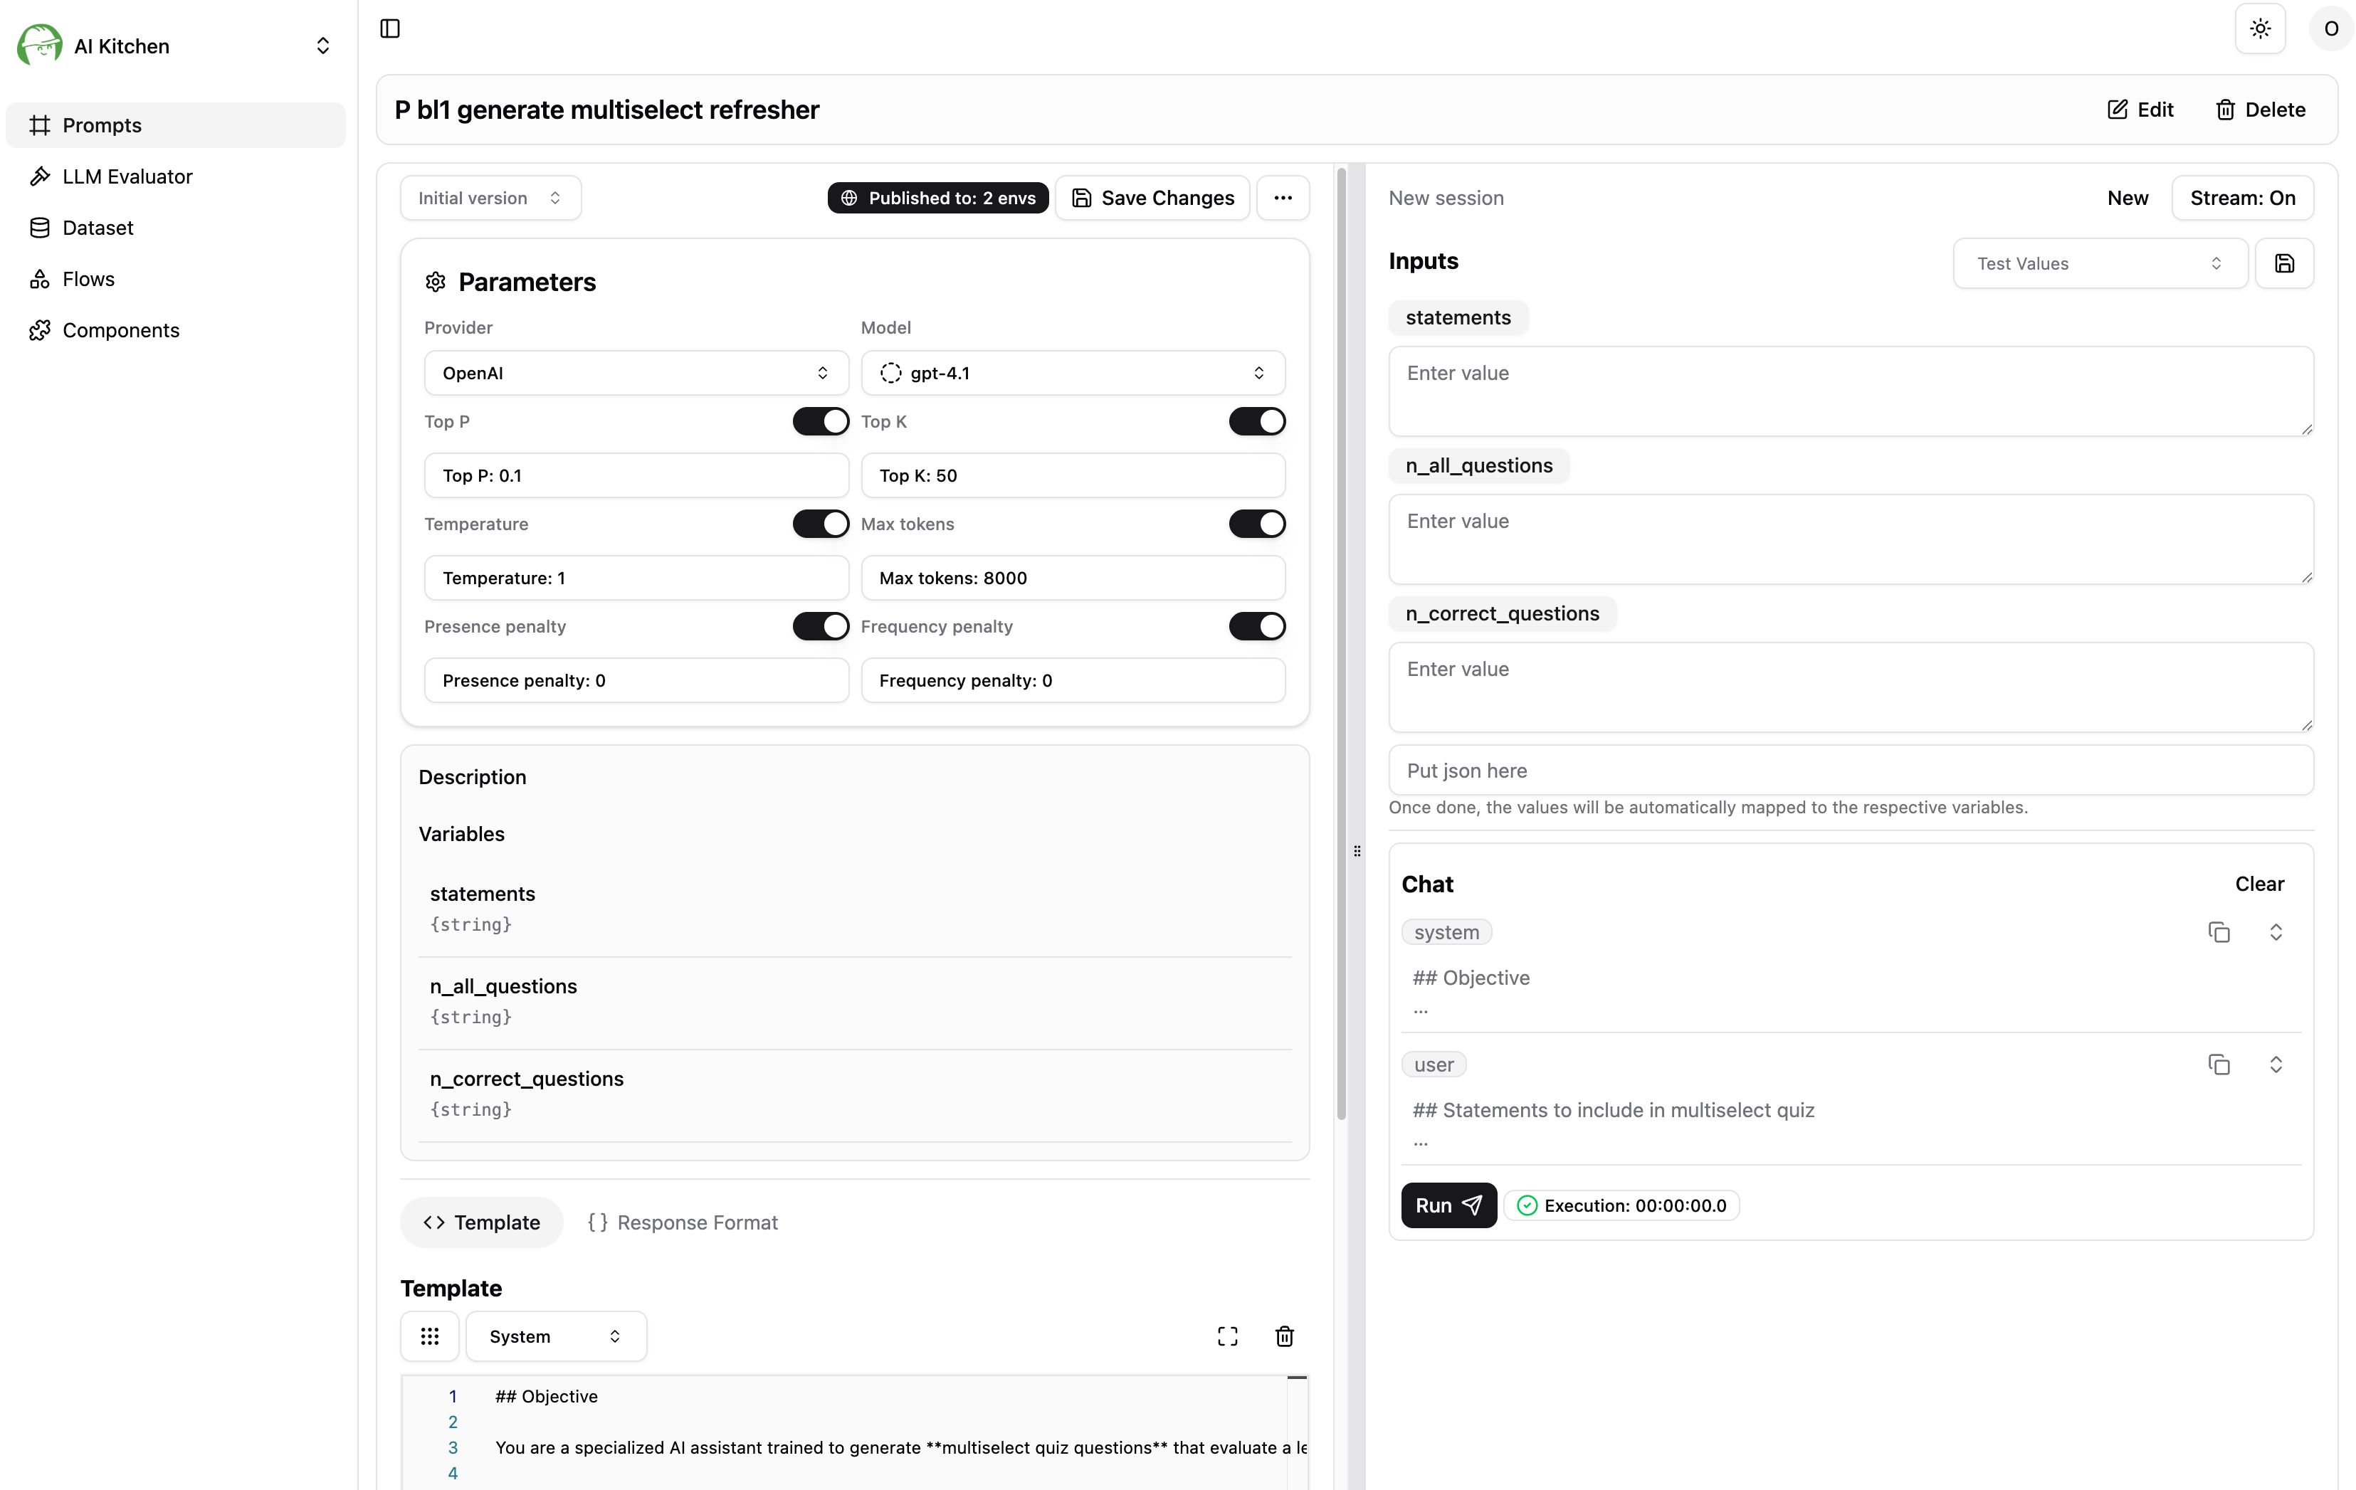2356x1490 pixels.
Task: Disable the Top P toggle
Action: (820, 422)
